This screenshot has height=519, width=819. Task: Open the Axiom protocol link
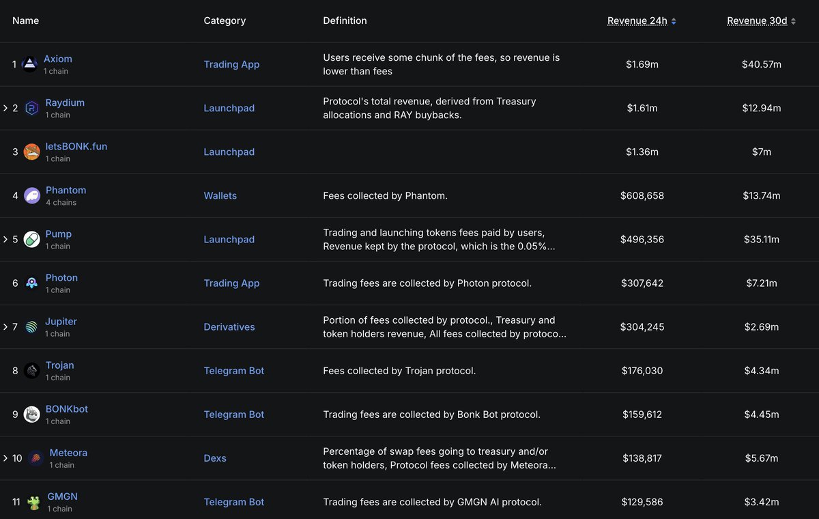coord(58,59)
